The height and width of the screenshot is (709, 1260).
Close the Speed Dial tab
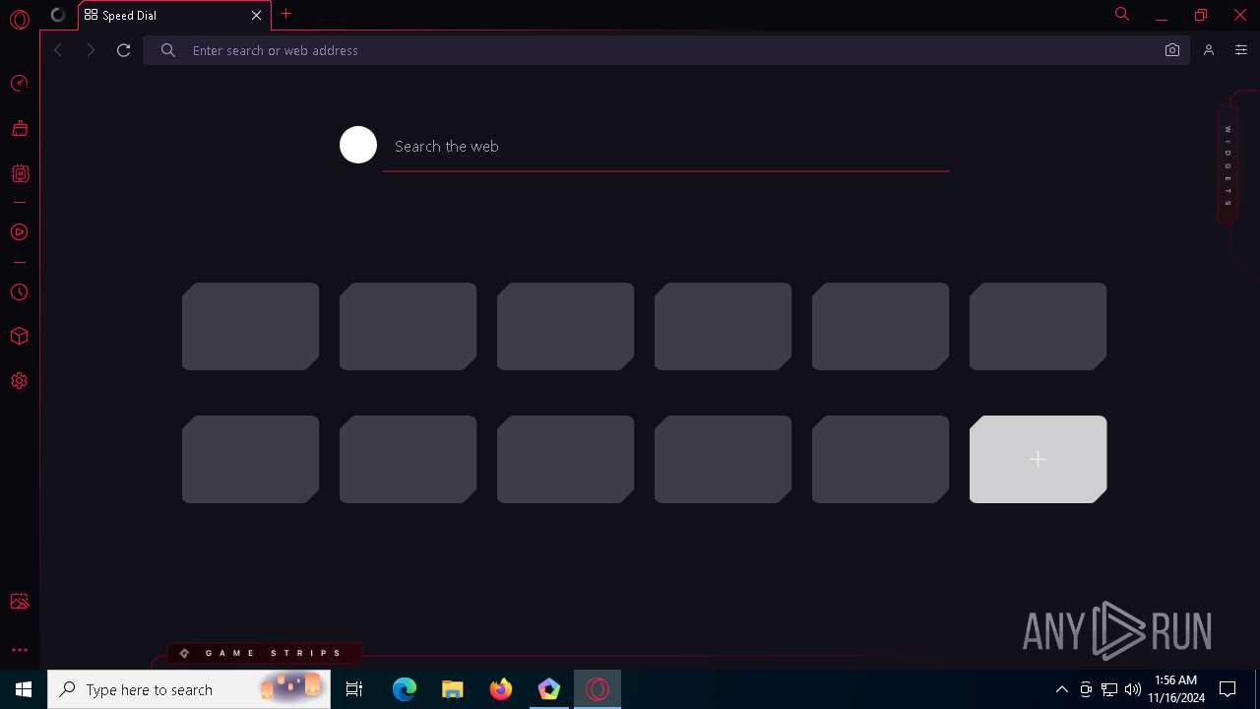(x=256, y=16)
